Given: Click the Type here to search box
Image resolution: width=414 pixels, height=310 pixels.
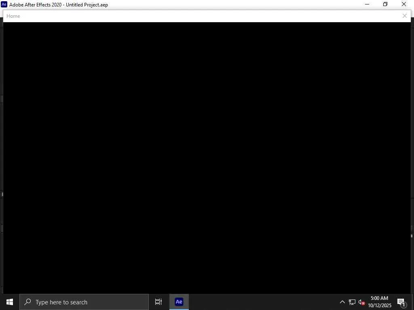Looking at the screenshot, I should 84,302.
